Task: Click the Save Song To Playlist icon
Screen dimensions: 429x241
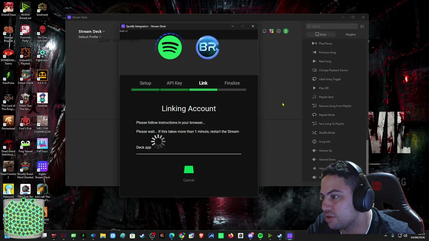Action: 314,124
